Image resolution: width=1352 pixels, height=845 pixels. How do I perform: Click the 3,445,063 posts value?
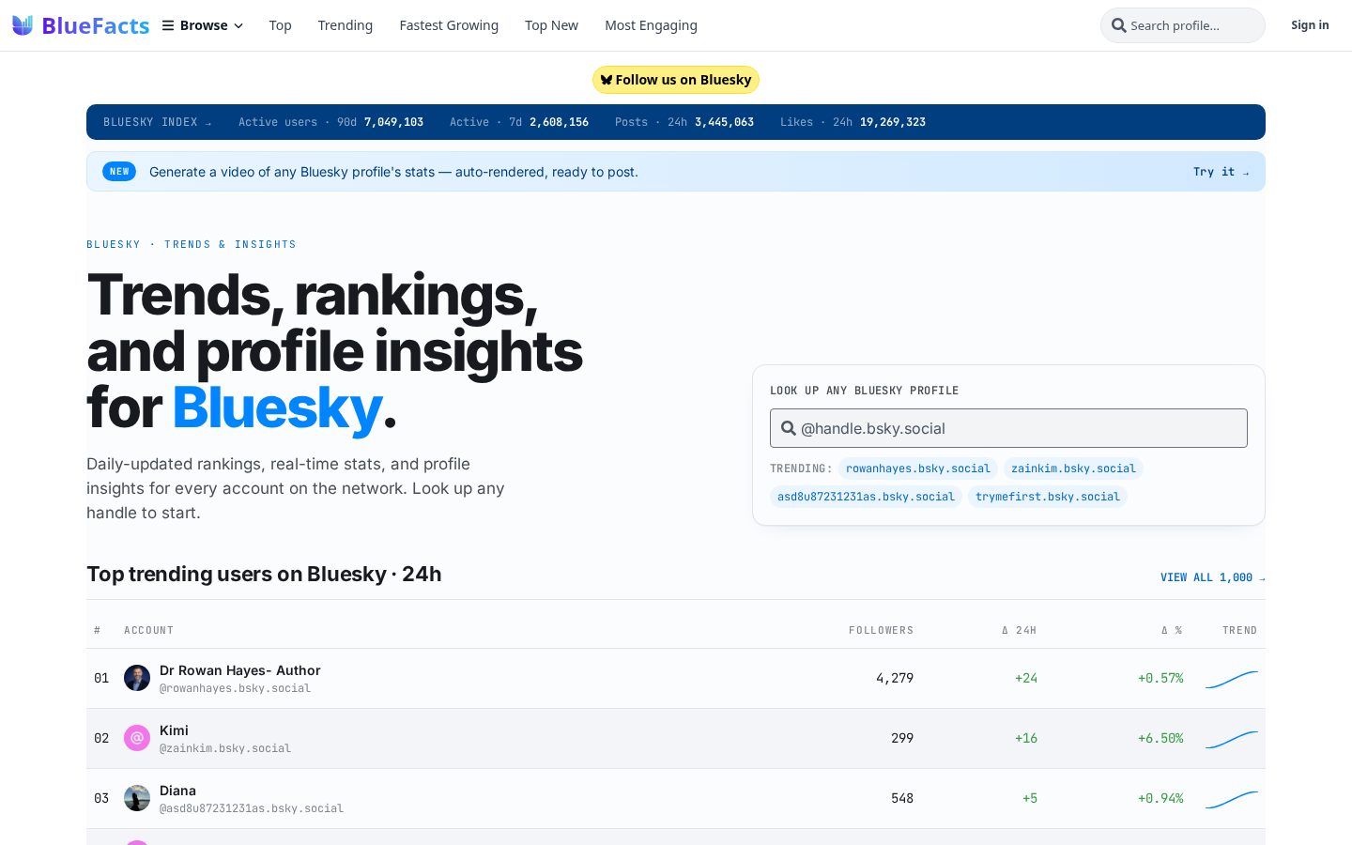[x=724, y=122]
